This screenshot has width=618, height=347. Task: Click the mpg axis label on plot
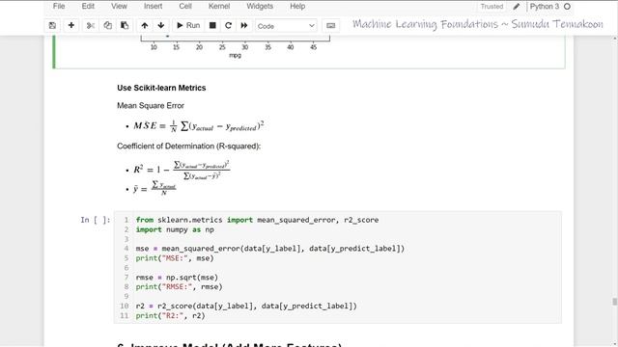[x=235, y=56]
